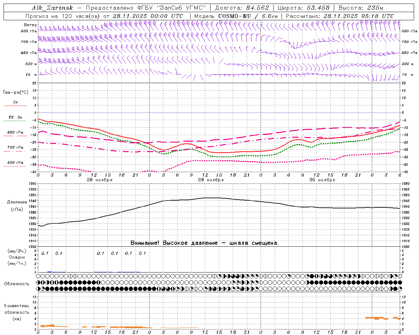The image size is (419, 335).
Task: Click the 28 ноября date label
Action: click(100, 180)
